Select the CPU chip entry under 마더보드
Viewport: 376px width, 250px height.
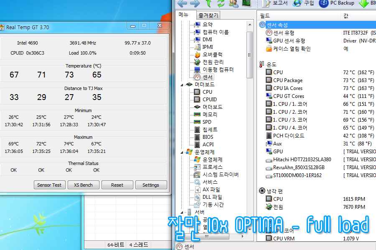203,92
